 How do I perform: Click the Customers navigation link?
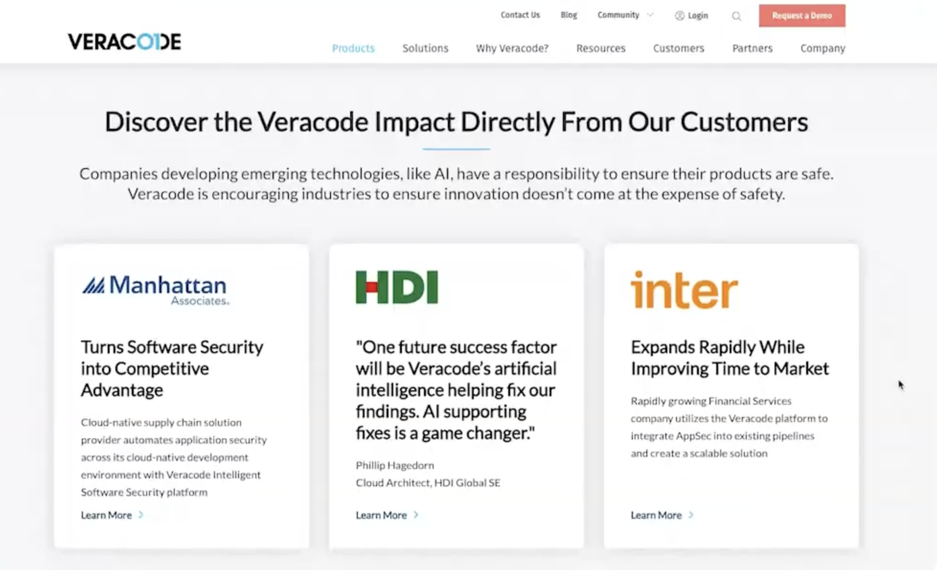679,48
